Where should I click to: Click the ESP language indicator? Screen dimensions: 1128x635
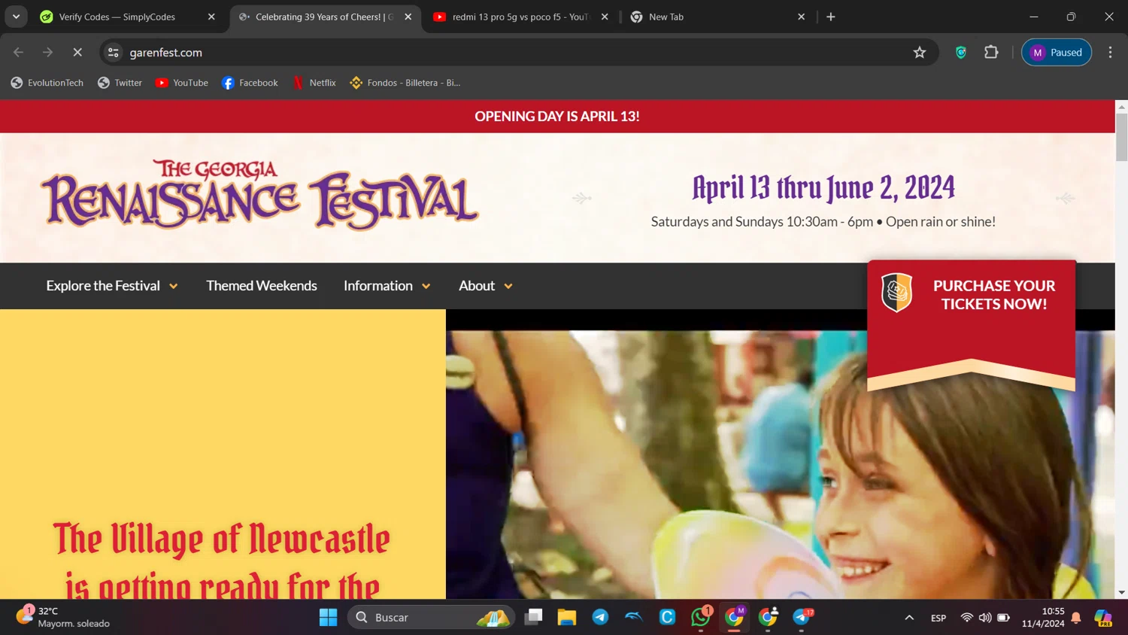click(x=938, y=618)
